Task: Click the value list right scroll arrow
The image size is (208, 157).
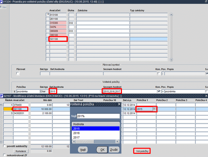Action: [x=118, y=141]
